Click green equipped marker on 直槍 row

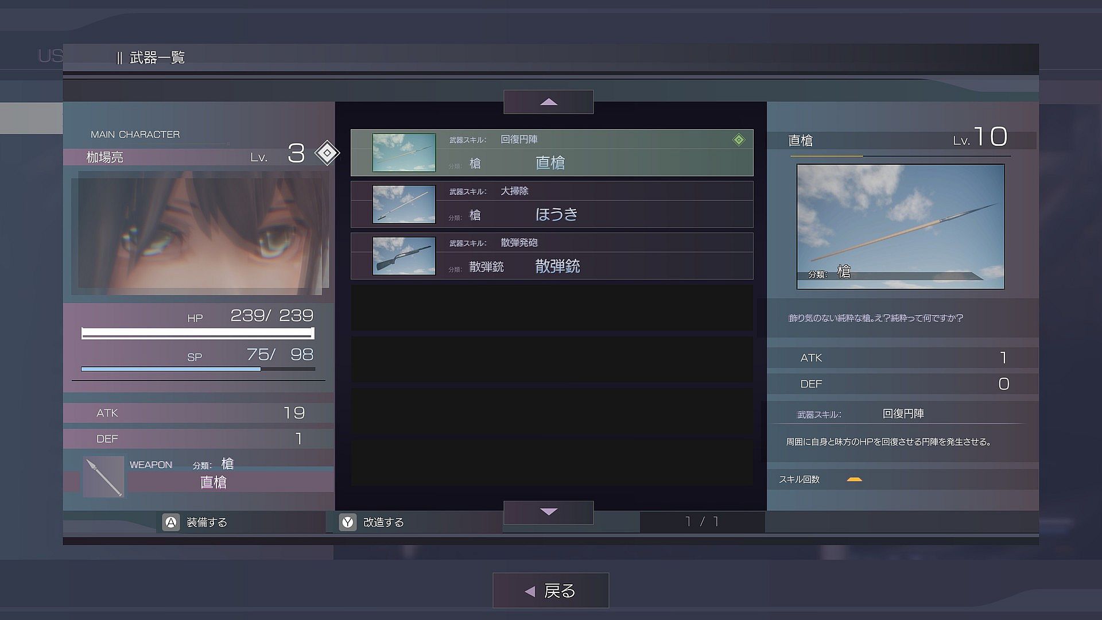[x=739, y=139]
